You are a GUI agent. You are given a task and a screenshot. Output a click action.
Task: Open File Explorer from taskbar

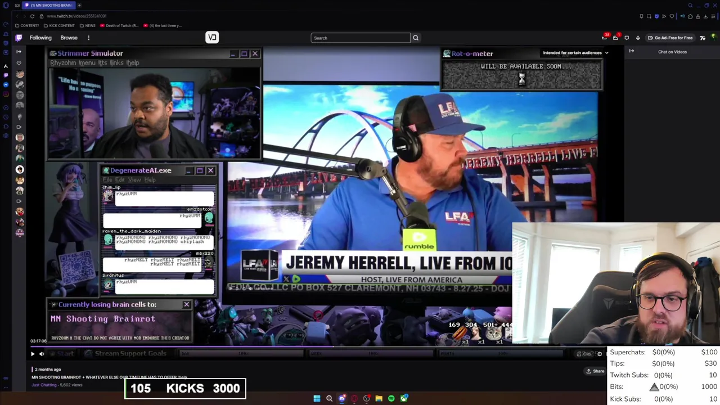pyautogui.click(x=379, y=398)
